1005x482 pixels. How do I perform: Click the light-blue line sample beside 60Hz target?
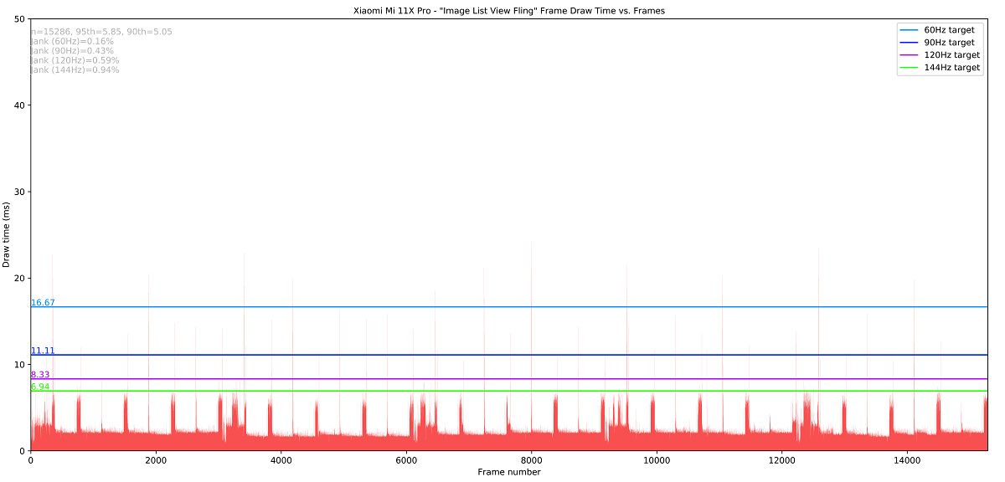coord(909,29)
